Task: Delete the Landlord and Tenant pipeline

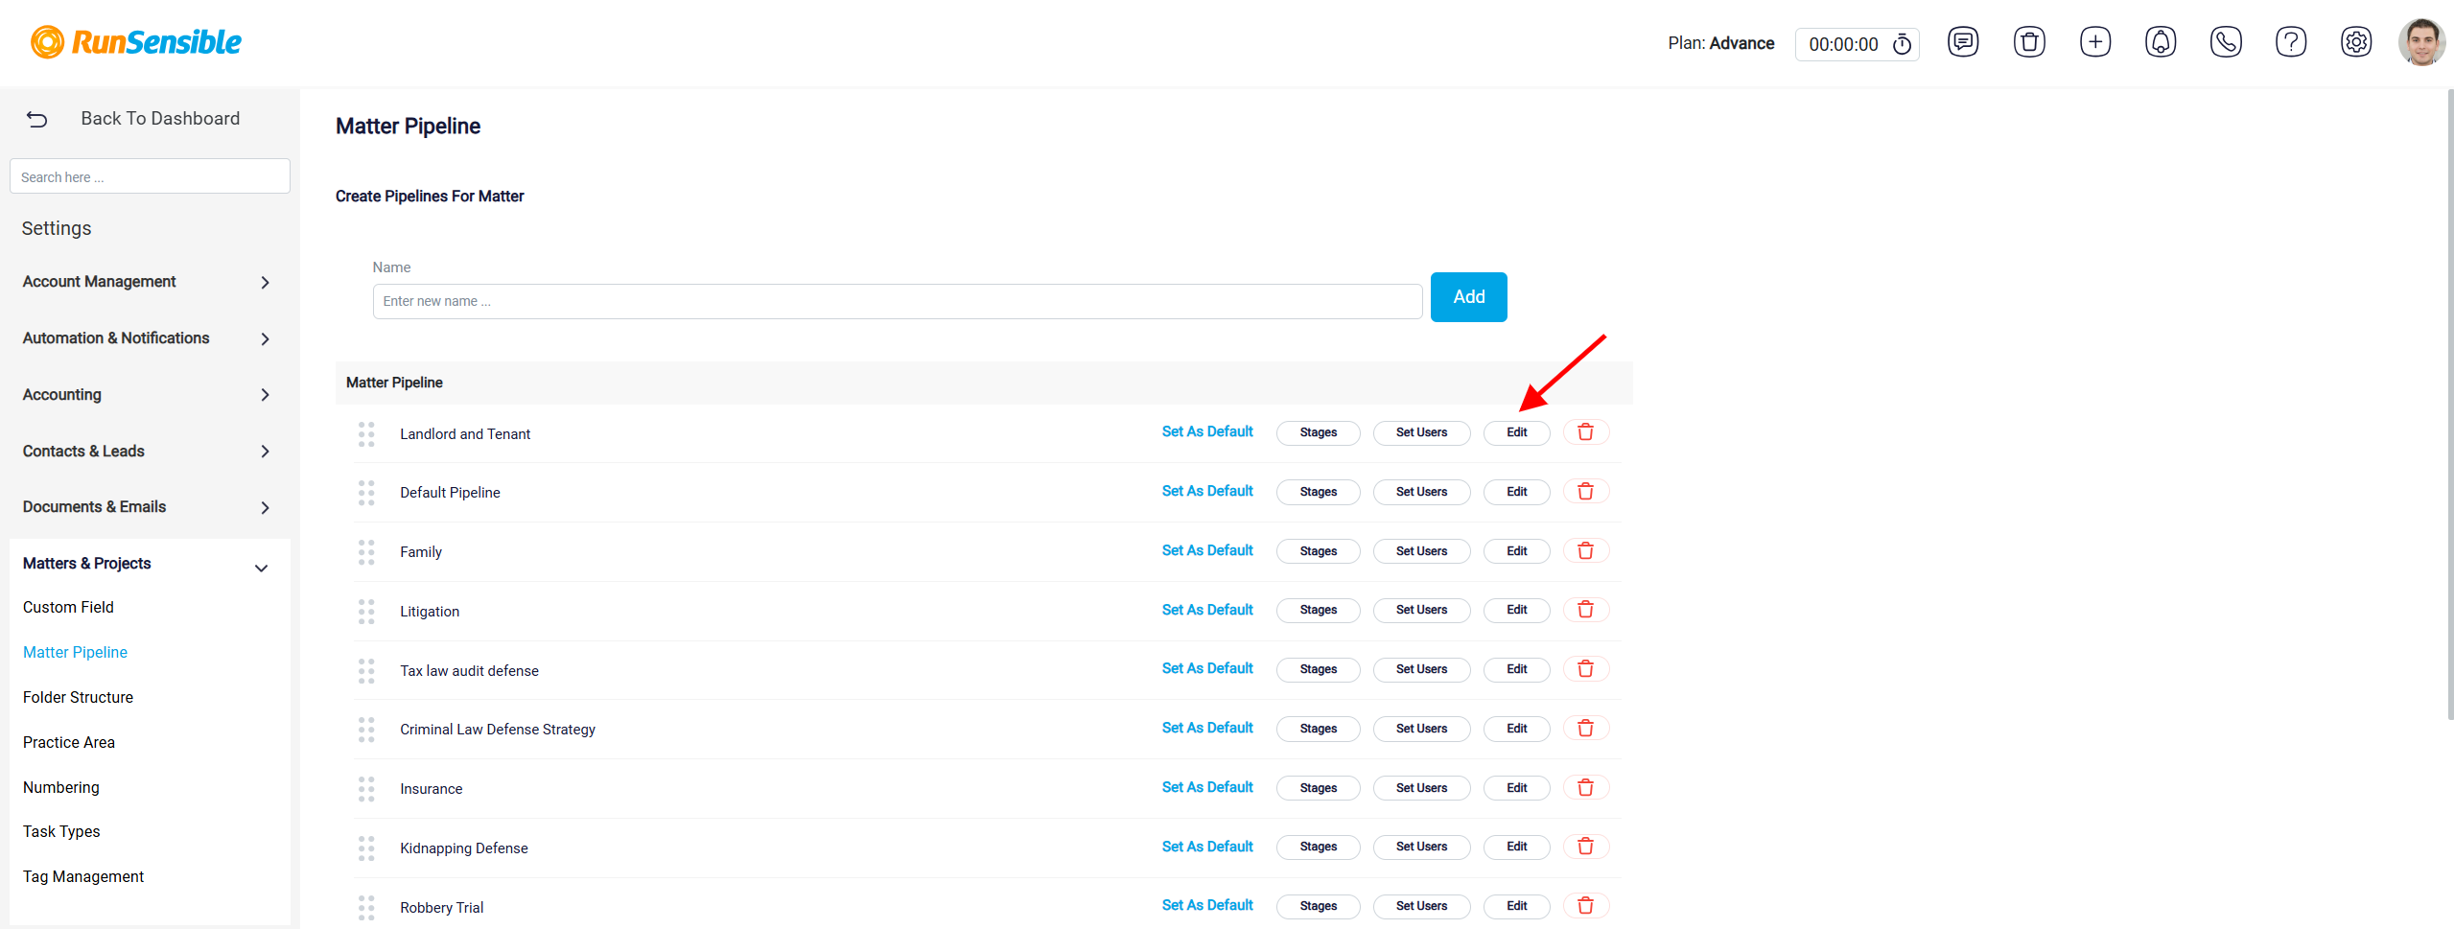Action: pos(1586,432)
